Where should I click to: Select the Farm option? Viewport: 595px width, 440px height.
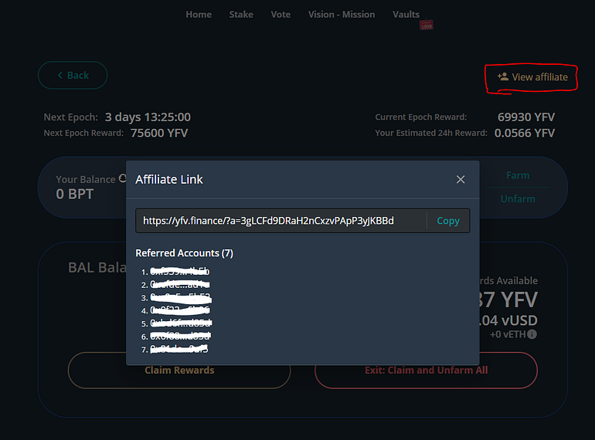[518, 175]
